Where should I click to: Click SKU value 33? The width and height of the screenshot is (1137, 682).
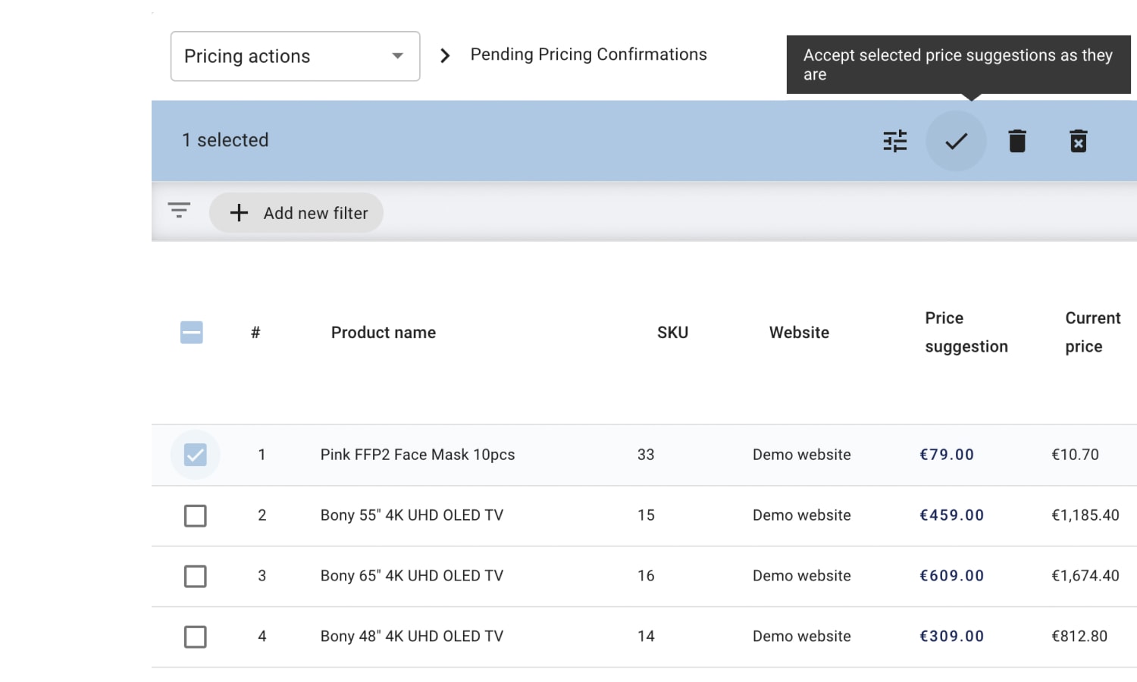pyautogui.click(x=646, y=455)
